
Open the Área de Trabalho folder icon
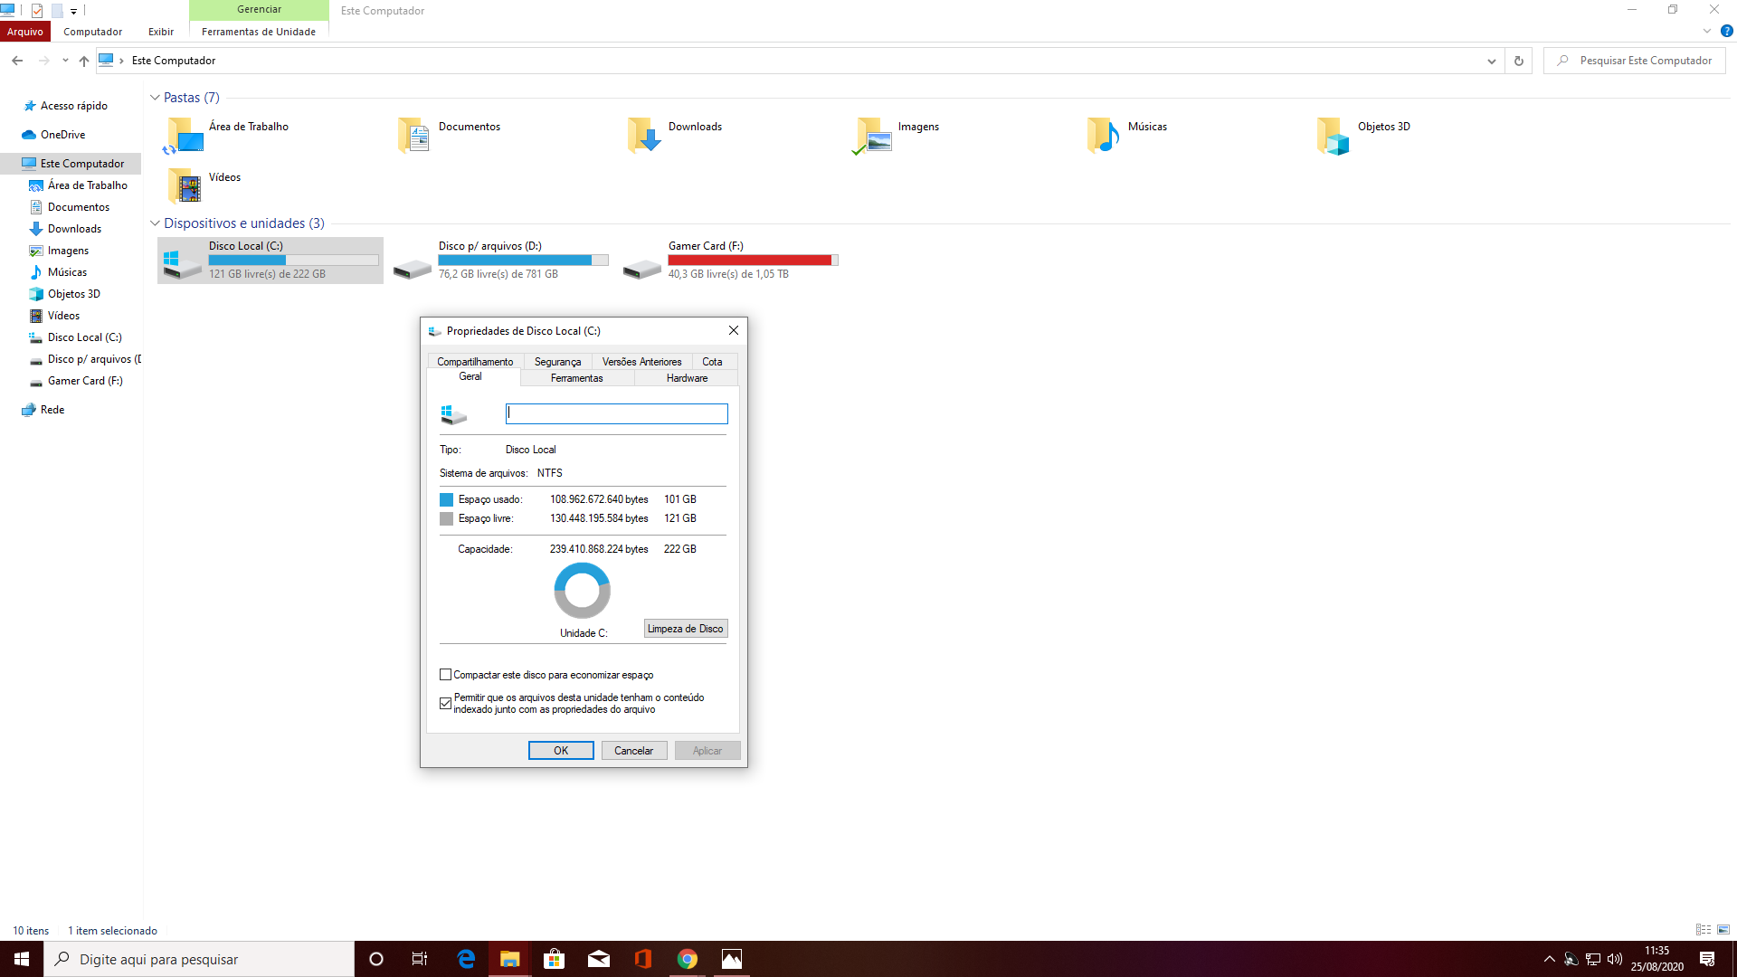click(x=185, y=136)
